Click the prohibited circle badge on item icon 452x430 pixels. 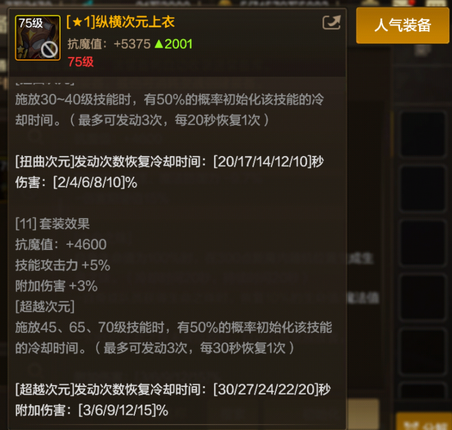click(49, 50)
